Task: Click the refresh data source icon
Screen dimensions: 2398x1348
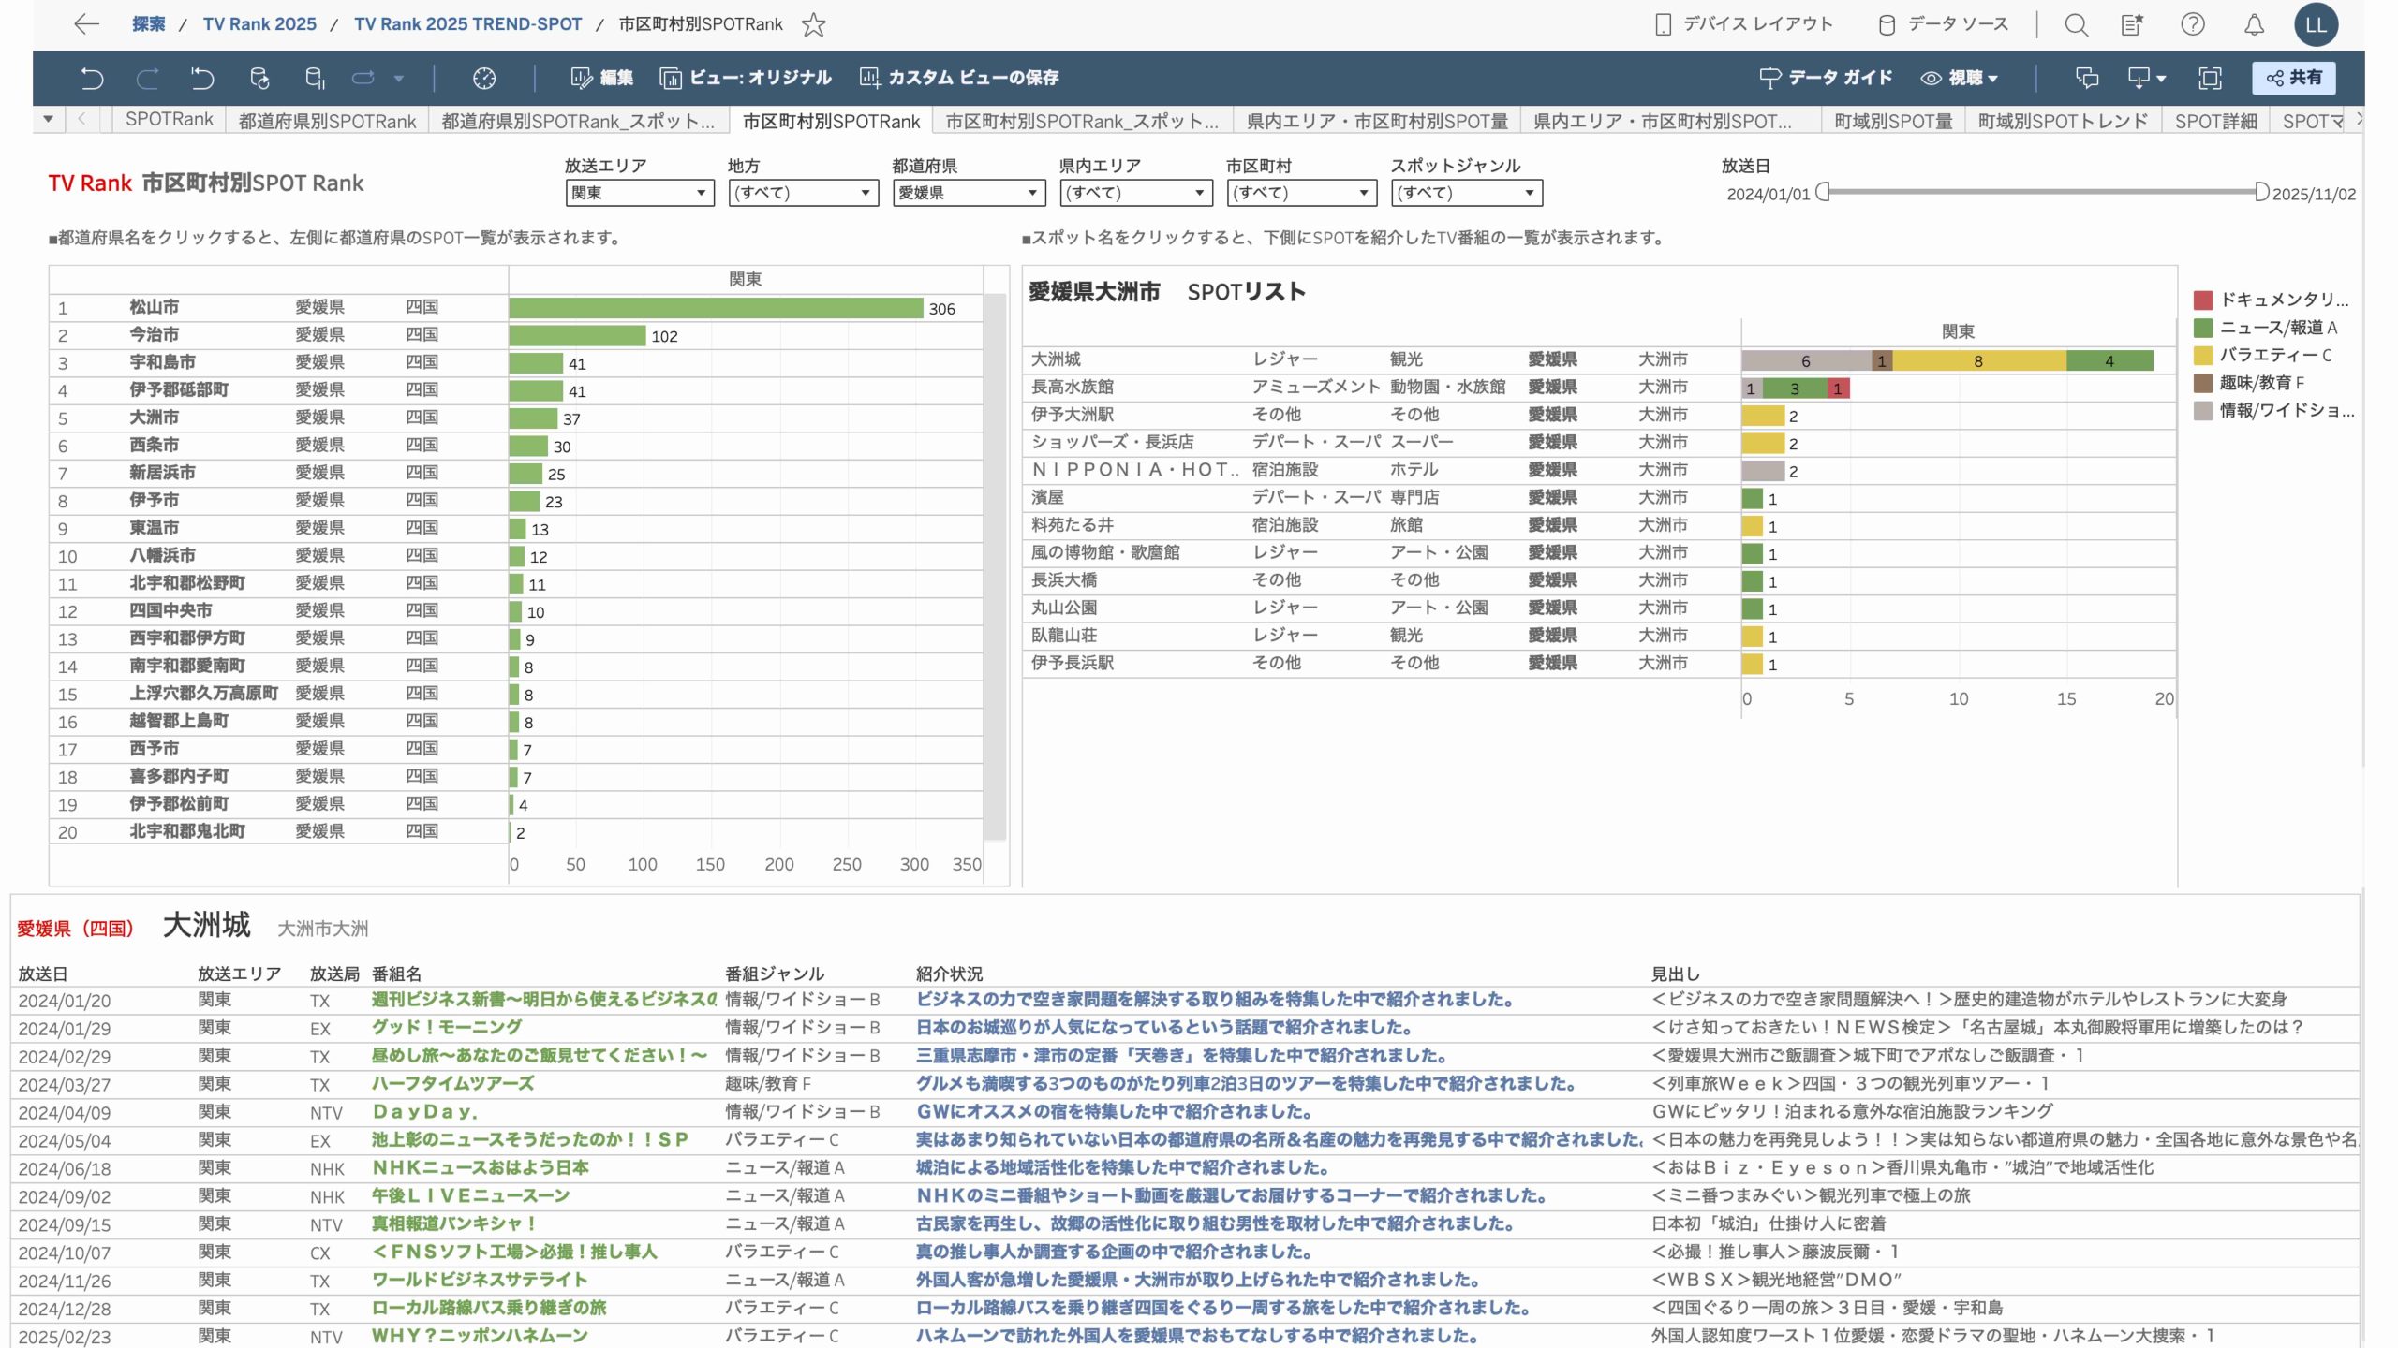Action: point(259,78)
